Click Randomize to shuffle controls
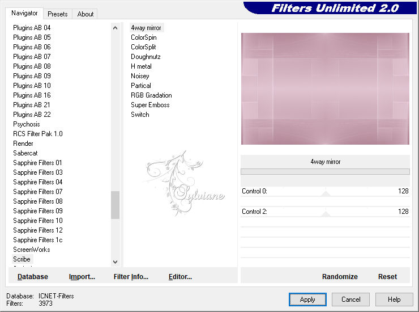419x312 pixels. click(x=340, y=277)
